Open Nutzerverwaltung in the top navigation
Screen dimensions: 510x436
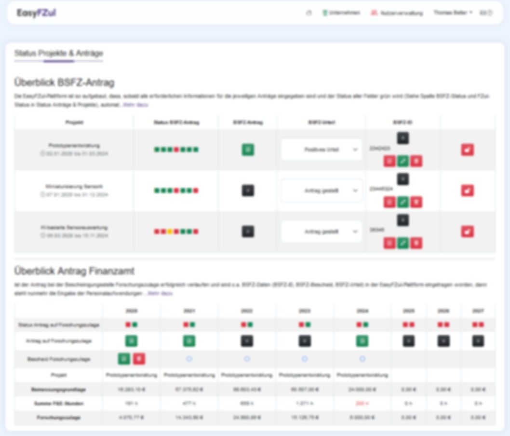click(x=397, y=13)
